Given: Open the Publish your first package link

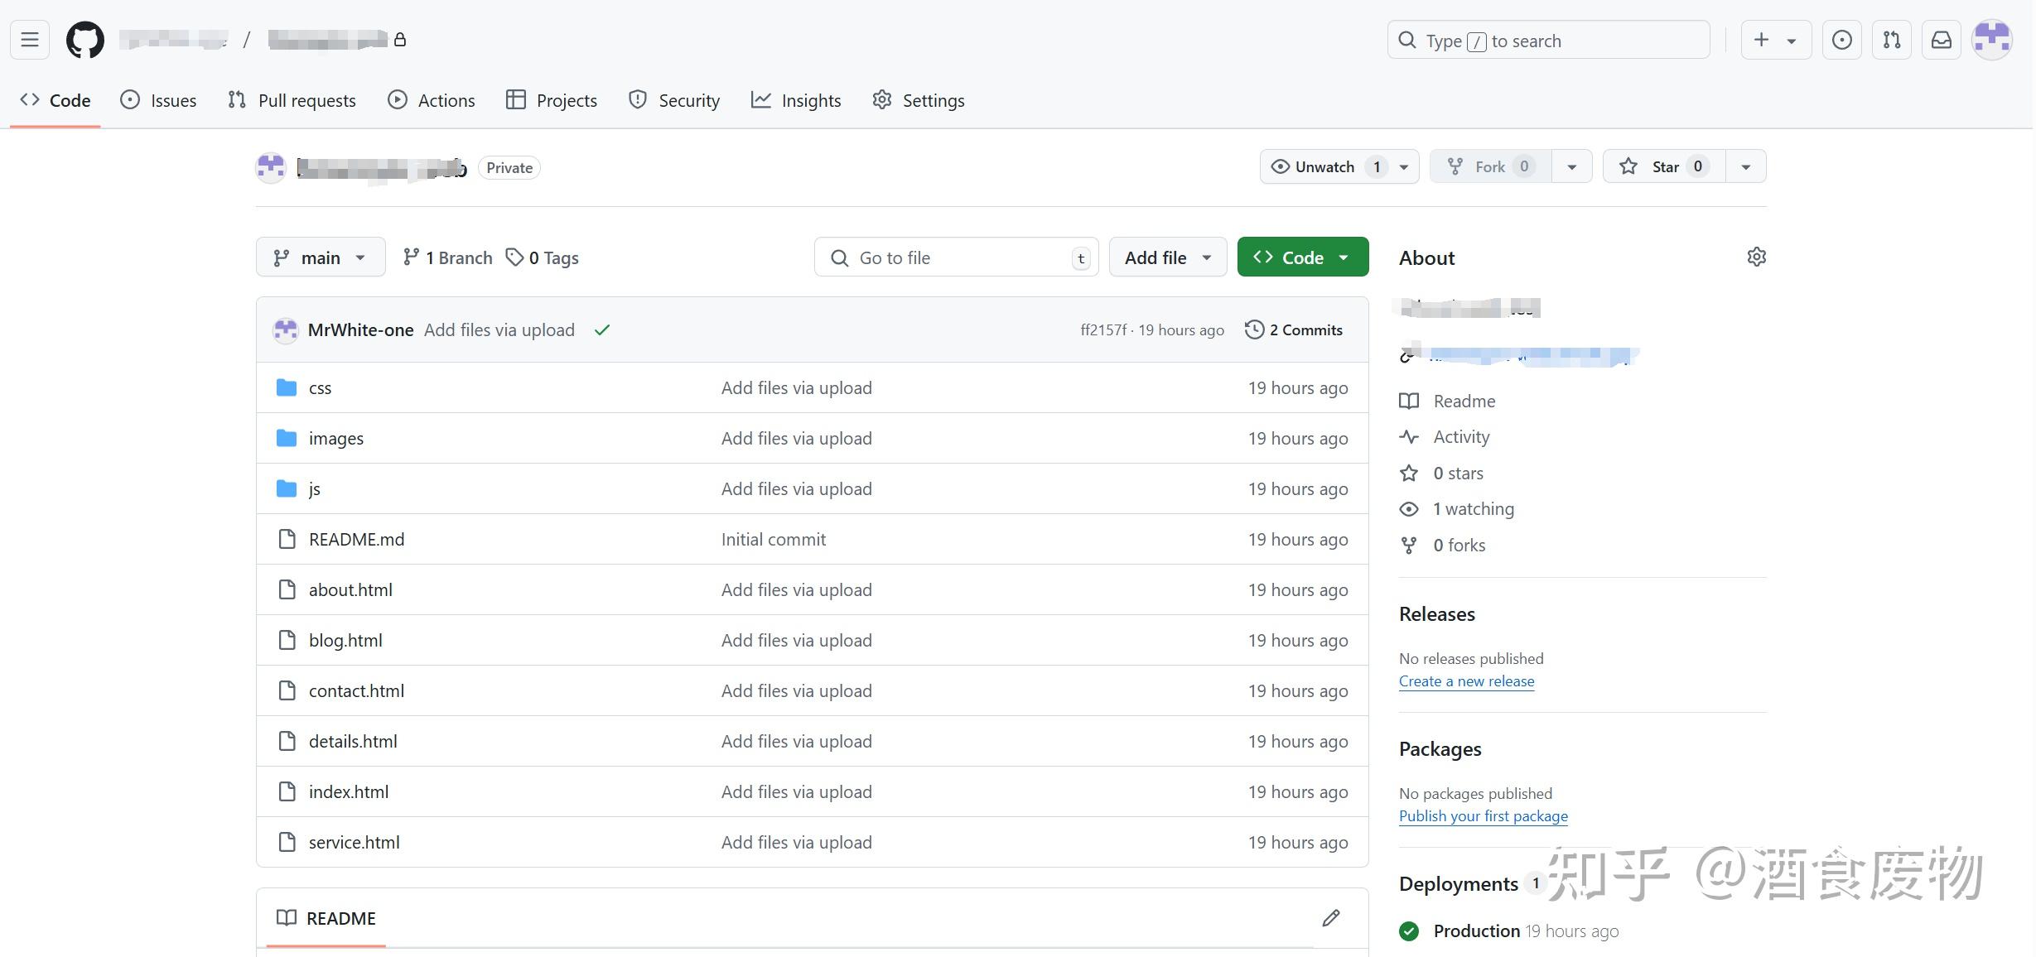Looking at the screenshot, I should (1483, 815).
